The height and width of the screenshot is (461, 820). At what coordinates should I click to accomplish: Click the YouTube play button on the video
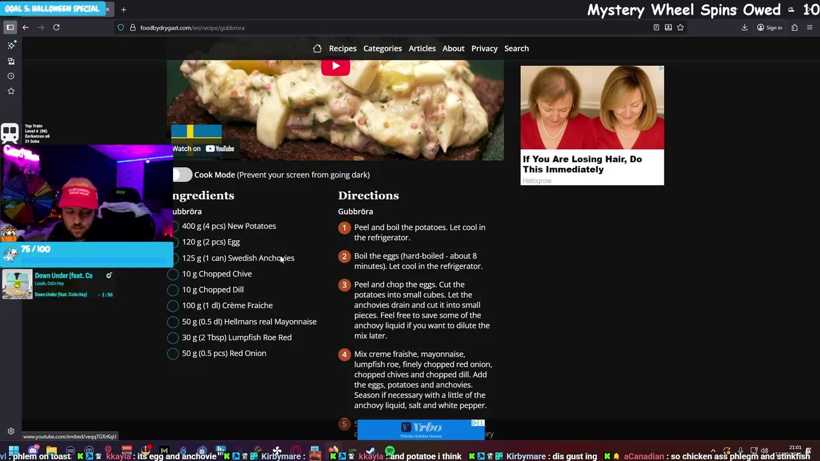tap(336, 67)
